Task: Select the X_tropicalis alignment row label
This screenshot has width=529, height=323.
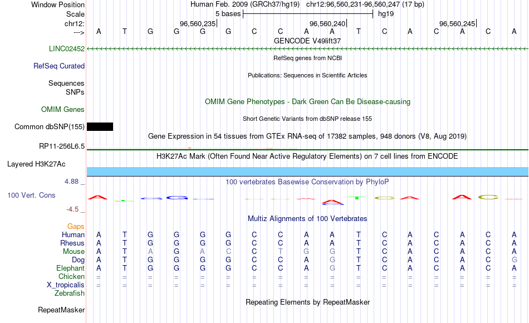Action: [x=66, y=285]
